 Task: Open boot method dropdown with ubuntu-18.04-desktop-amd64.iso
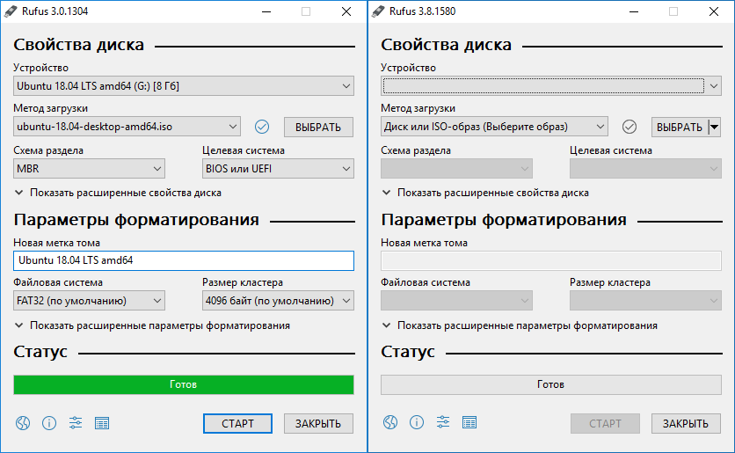127,127
